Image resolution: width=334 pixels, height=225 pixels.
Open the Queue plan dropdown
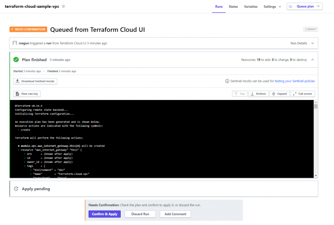coord(305,7)
